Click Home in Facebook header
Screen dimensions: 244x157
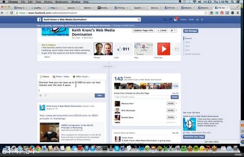[183, 19]
